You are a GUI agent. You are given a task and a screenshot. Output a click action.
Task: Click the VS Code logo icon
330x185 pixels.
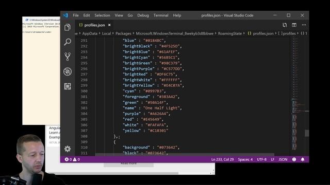[x=65, y=15]
